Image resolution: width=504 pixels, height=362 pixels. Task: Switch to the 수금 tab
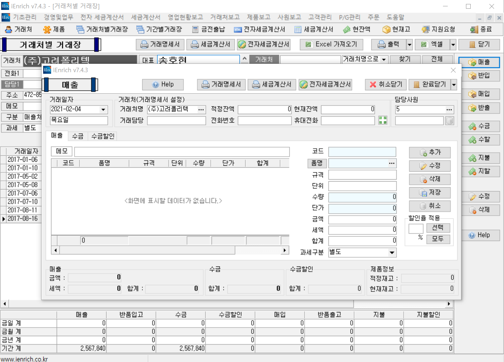pyautogui.click(x=78, y=136)
